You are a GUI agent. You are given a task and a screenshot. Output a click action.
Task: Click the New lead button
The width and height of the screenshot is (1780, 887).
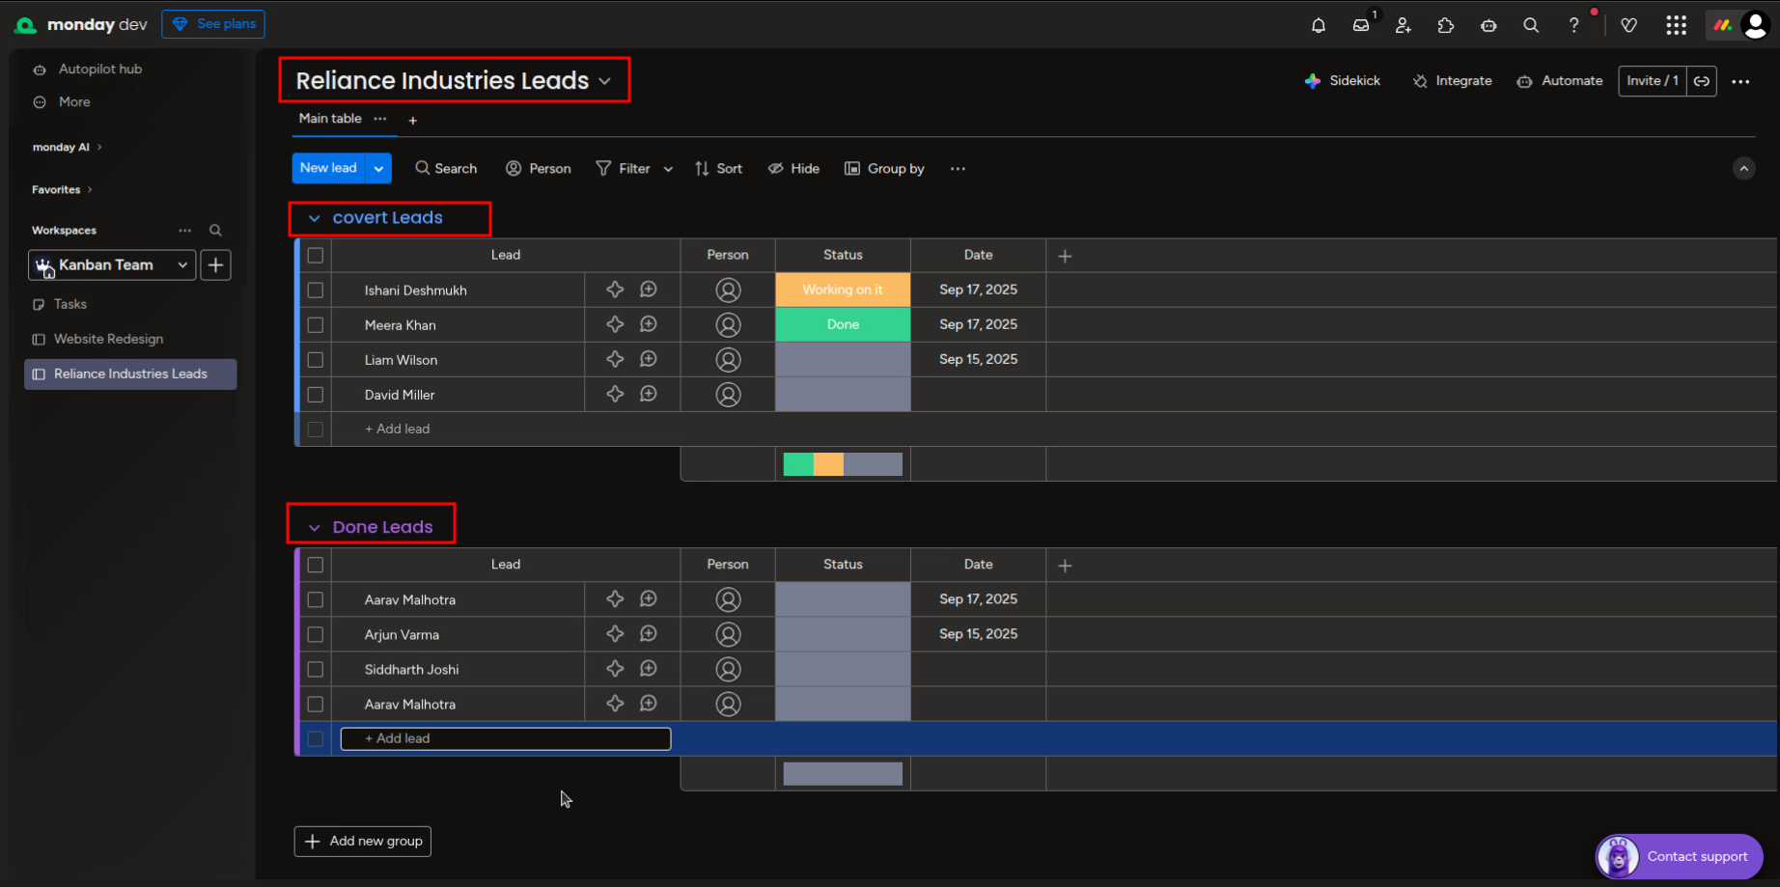(x=329, y=168)
